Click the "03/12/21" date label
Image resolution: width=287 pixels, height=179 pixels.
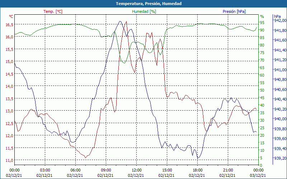pos(258,175)
